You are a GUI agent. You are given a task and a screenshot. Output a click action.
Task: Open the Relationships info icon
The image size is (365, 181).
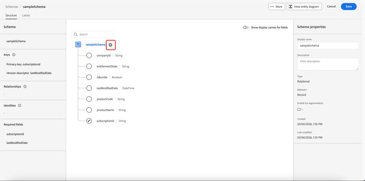(x=25, y=86)
